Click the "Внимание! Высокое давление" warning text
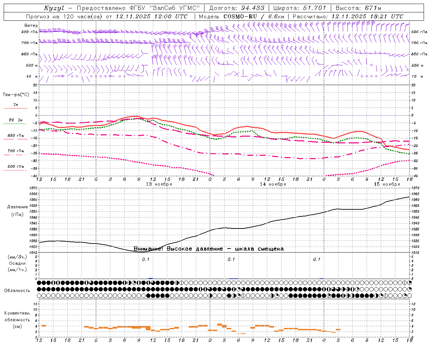Screen dimensions: 429x343 pyautogui.click(x=178, y=249)
